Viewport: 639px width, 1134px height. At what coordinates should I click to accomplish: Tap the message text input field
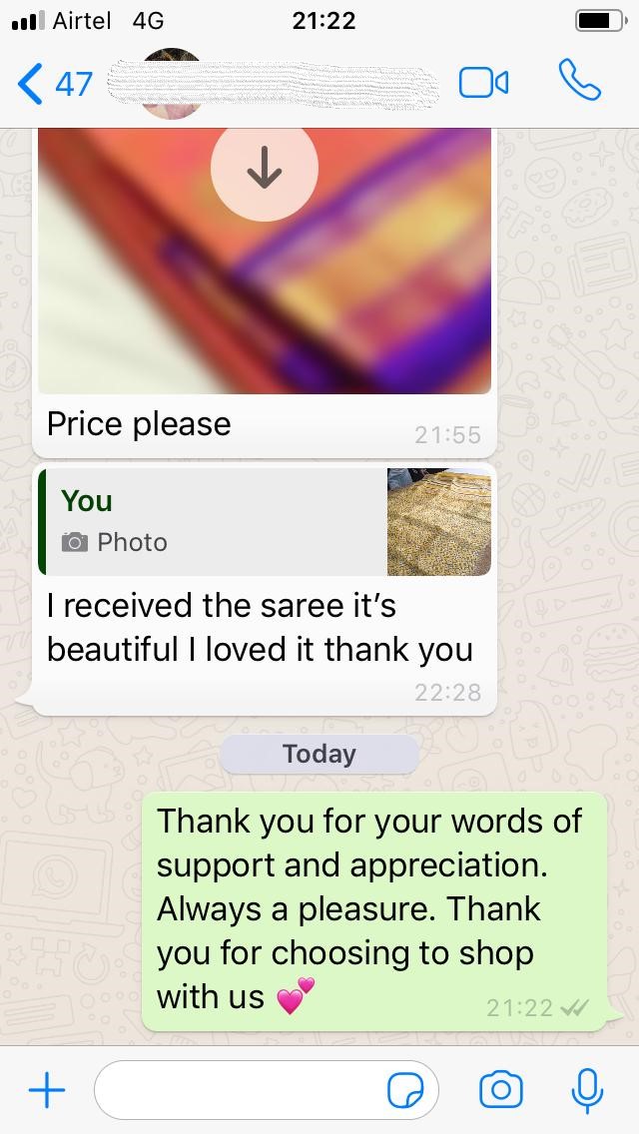267,1090
